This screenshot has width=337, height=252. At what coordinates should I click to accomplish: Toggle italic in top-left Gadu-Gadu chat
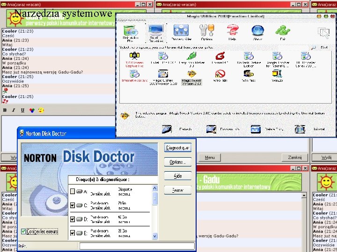[14, 110]
